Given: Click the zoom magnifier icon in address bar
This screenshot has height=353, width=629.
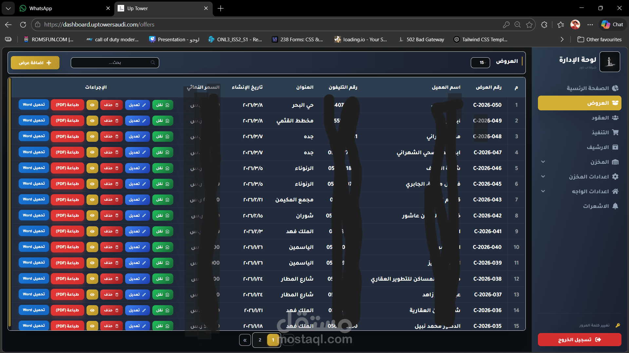Looking at the screenshot, I should pos(518,25).
